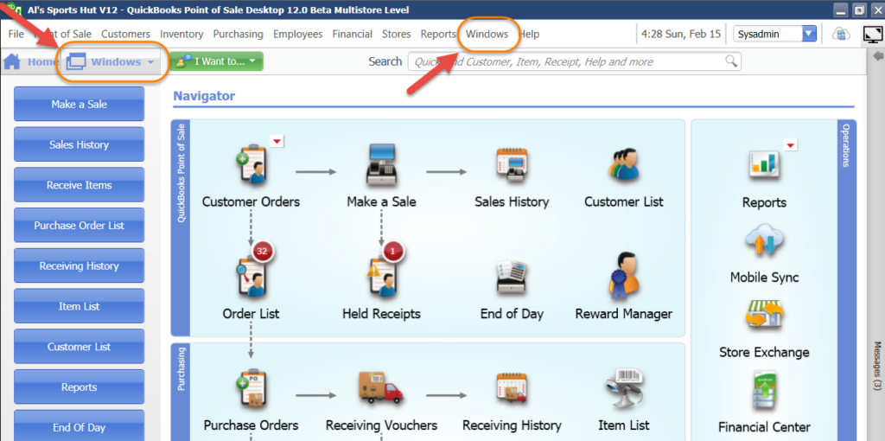The height and width of the screenshot is (441, 885).
Task: Open the Sales History calendar icon
Action: click(x=512, y=163)
